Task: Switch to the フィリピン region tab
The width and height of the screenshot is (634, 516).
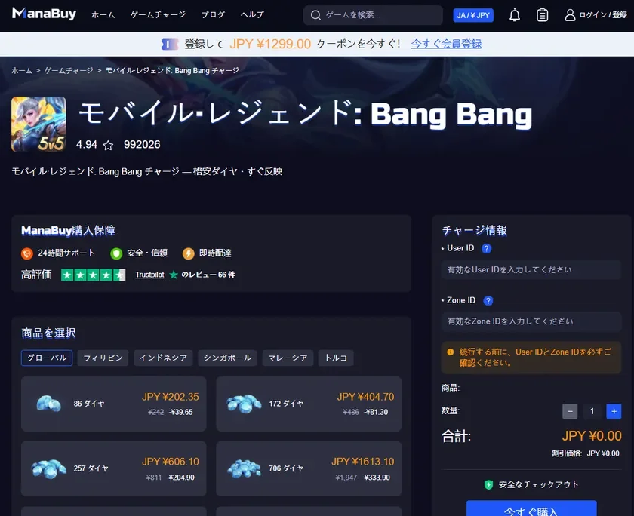Action: point(103,358)
